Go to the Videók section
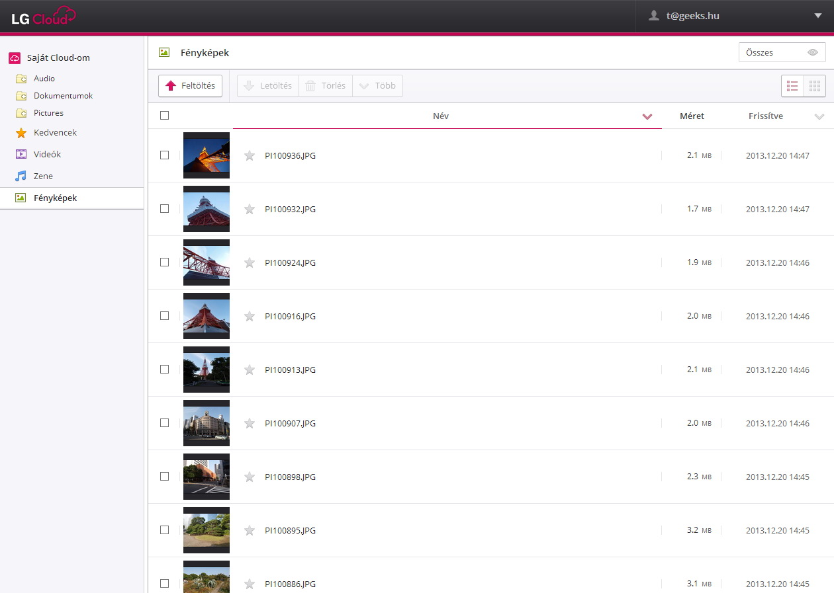This screenshot has width=834, height=593. (47, 155)
